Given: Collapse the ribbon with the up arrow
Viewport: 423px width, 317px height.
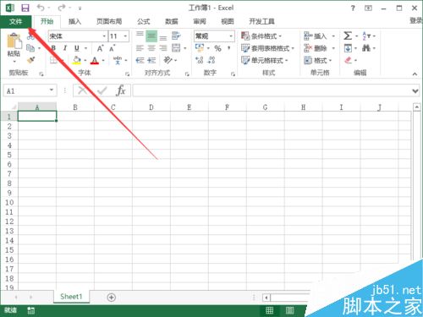Looking at the screenshot, I should pyautogui.click(x=415, y=74).
